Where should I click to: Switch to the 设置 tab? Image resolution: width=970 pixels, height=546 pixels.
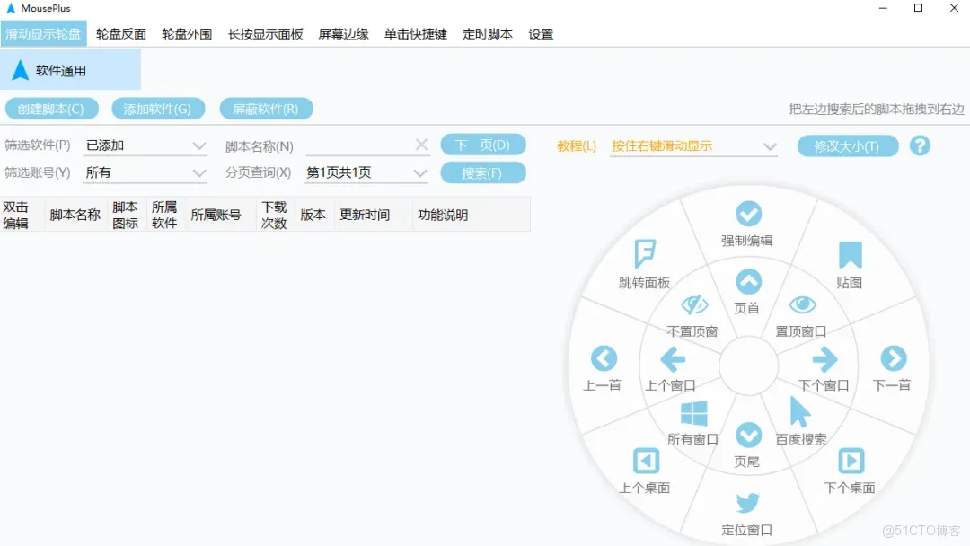click(542, 33)
